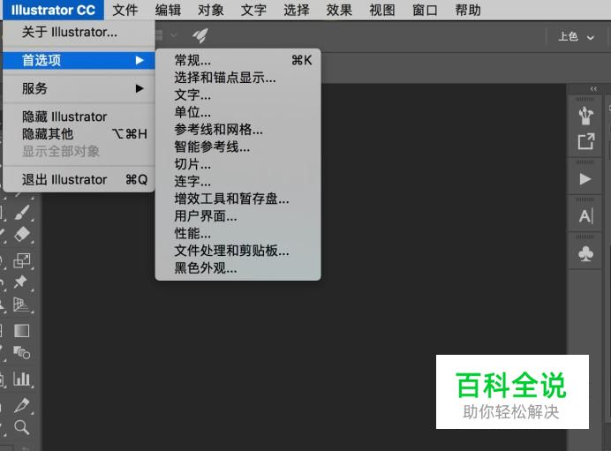Screen dimensions: 611x451
Task: Select the Gradient tool
Action: coord(22,331)
